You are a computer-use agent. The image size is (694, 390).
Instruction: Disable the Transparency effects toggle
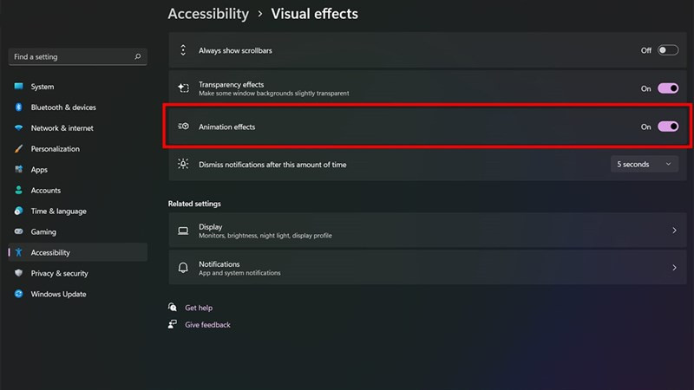pos(667,88)
